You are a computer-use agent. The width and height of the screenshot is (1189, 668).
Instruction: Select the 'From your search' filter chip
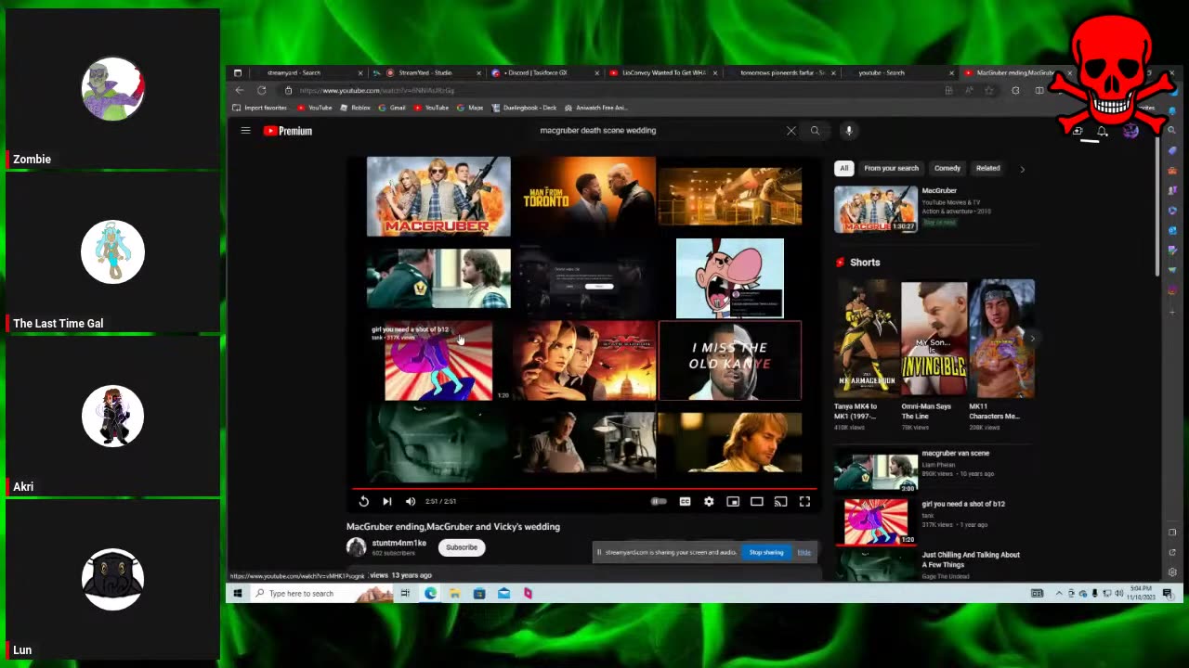pyautogui.click(x=891, y=168)
